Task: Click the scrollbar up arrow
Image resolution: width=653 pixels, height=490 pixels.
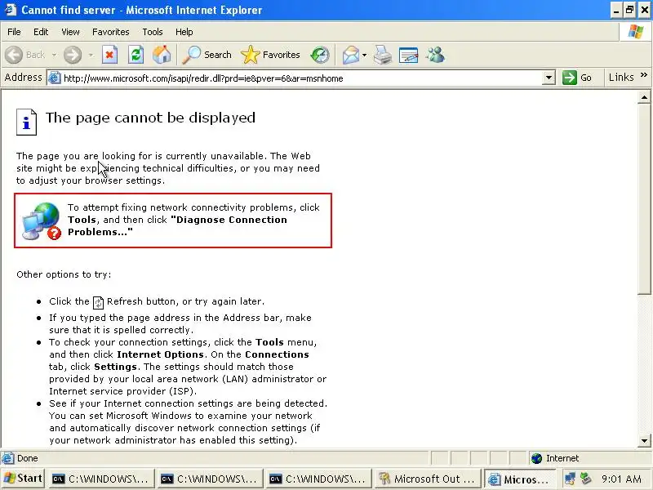Action: click(x=644, y=97)
